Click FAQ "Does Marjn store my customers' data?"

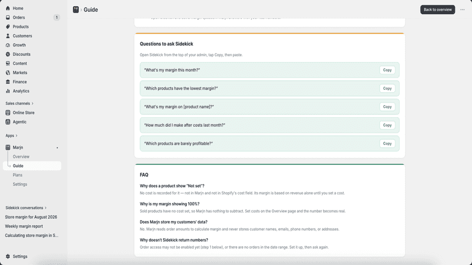tap(173, 222)
